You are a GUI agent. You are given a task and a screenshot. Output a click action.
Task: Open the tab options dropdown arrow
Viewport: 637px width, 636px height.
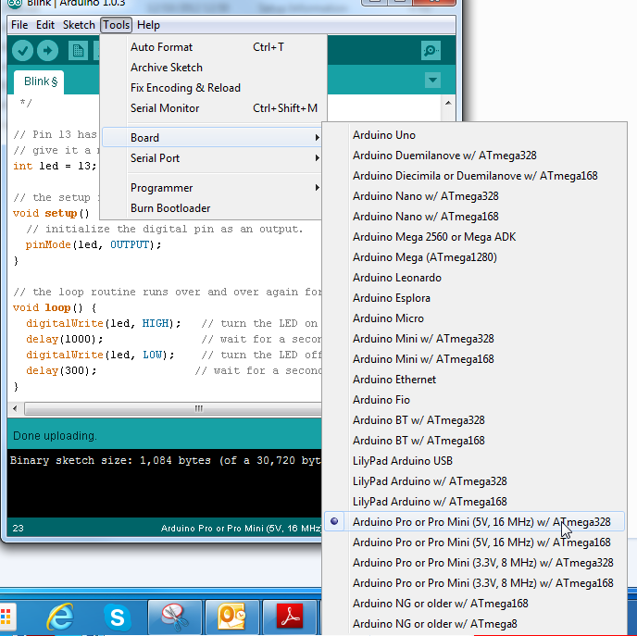tap(432, 80)
